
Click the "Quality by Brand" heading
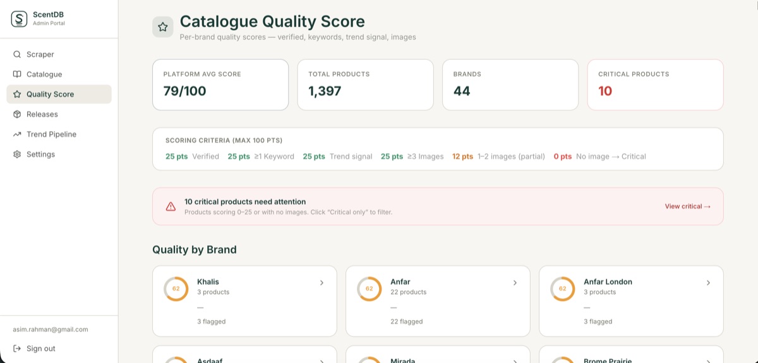195,250
